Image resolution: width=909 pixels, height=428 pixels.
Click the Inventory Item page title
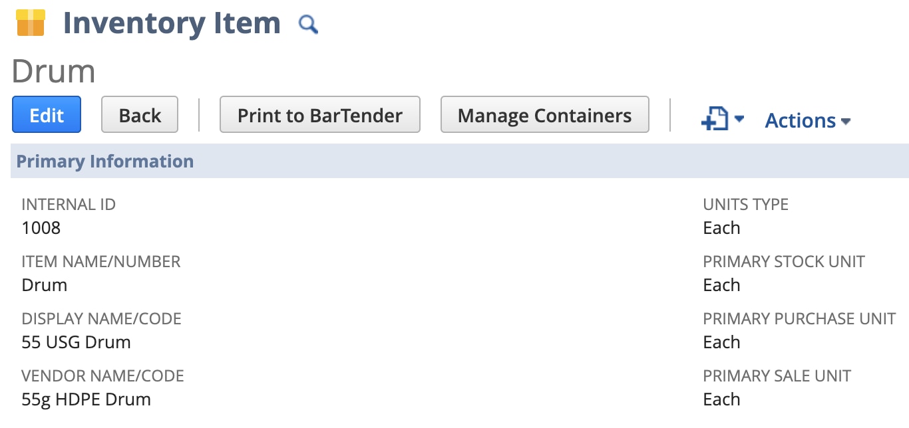point(172,24)
